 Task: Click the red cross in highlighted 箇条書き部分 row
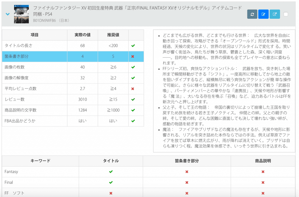click(133, 56)
